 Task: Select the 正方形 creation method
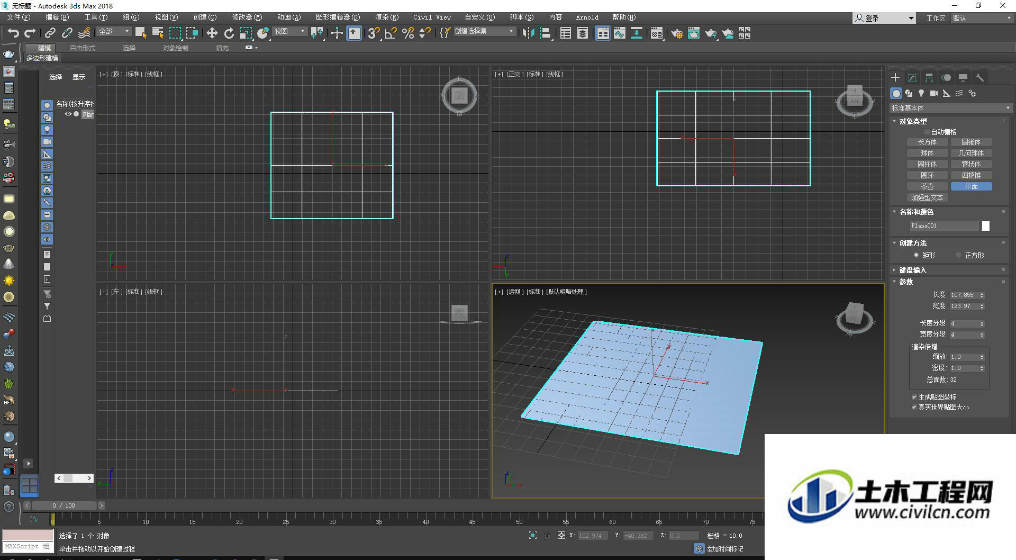point(958,255)
